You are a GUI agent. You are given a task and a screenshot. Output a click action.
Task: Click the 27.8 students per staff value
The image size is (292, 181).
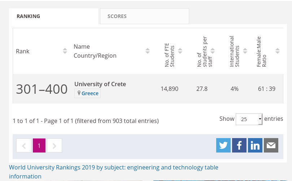202,89
